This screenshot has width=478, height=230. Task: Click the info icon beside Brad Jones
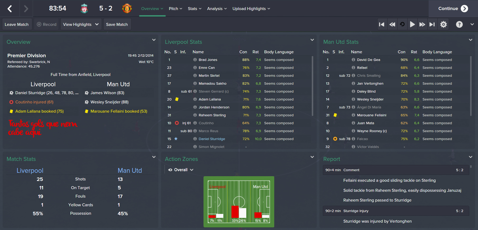pos(195,60)
